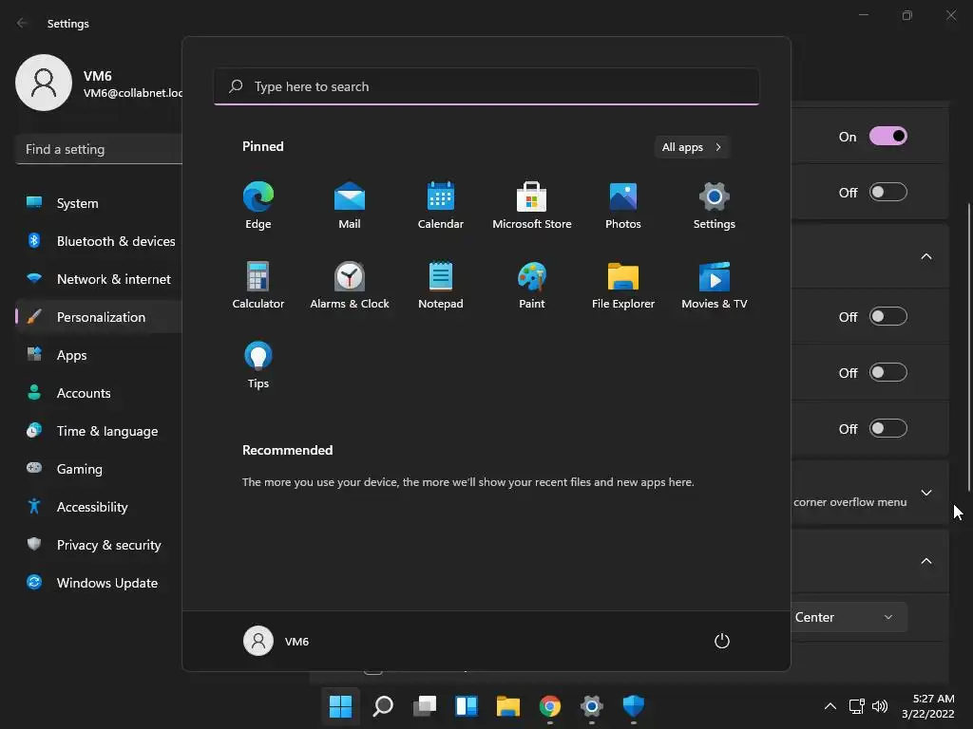The width and height of the screenshot is (973, 729).
Task: Open VM6 user account menu in Start
Action: click(277, 641)
